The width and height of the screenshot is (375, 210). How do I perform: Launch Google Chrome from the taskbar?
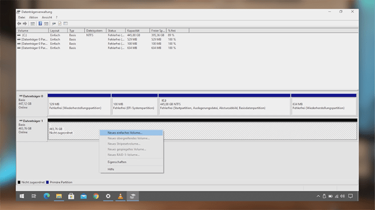pyautogui.click(x=96, y=196)
